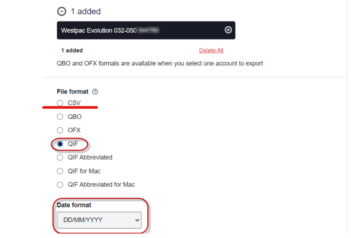Select the QIF for Mac radio button
Screen dimensions: 351x238
pos(60,171)
